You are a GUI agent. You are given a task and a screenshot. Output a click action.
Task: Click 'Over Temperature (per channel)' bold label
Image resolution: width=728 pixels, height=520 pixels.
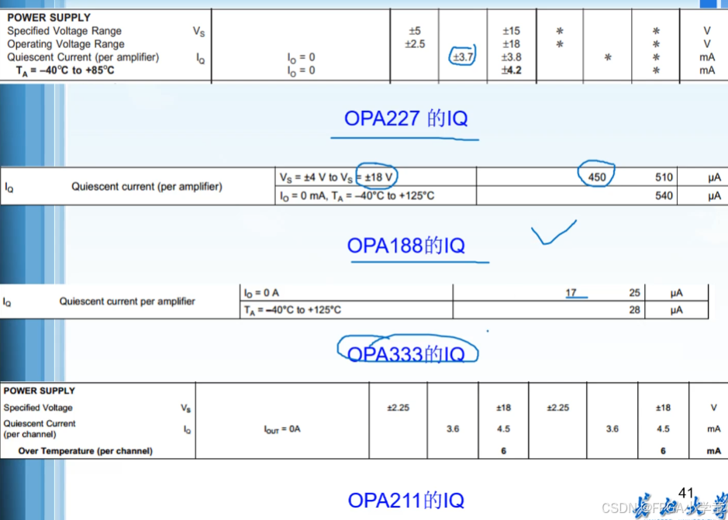(85, 451)
